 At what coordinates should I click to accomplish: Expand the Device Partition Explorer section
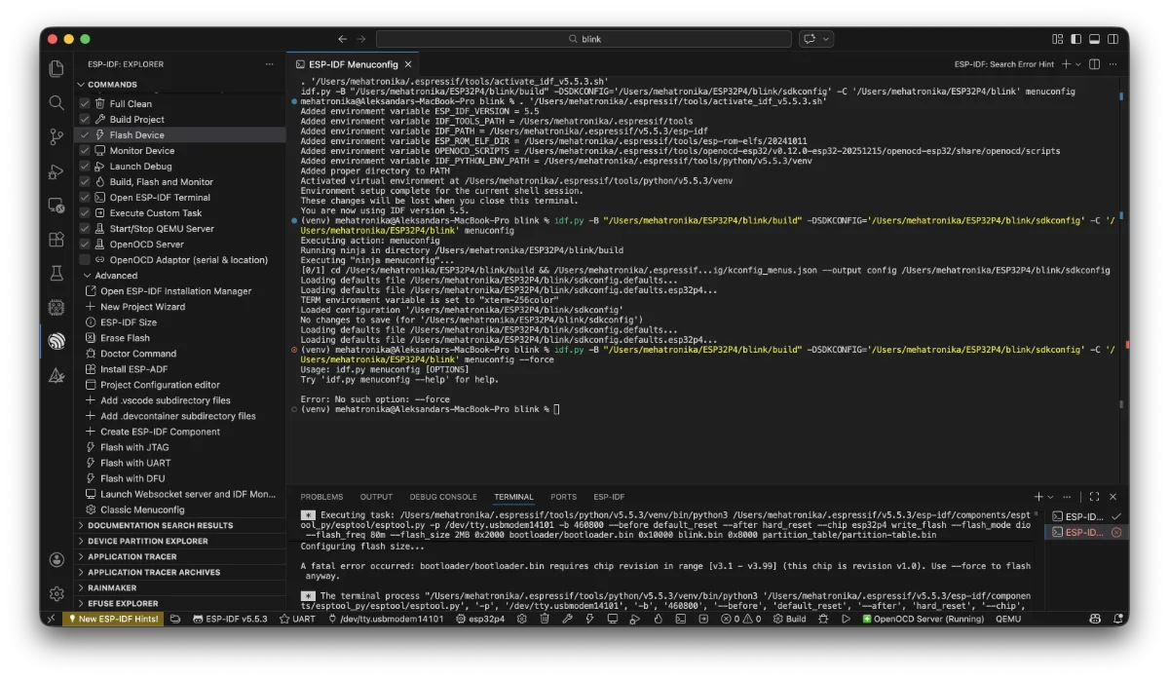coord(82,541)
